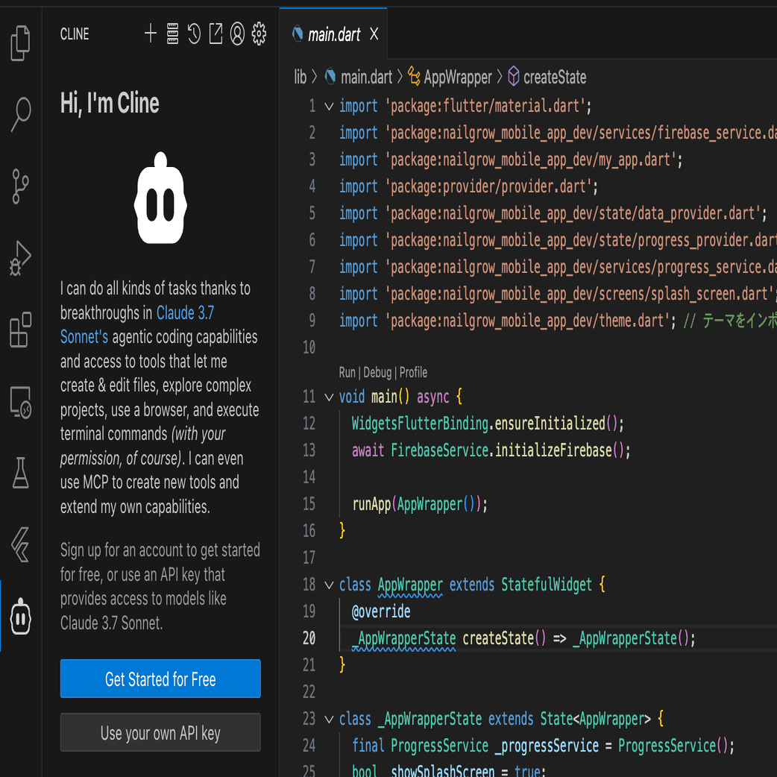Collapse the import block fold arrow on line 1
Image resolution: width=777 pixels, height=777 pixels.
click(329, 106)
